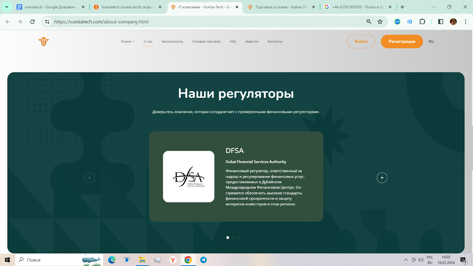Close the +44 6359 009958 Google search tab

pyautogui.click(x=390, y=7)
